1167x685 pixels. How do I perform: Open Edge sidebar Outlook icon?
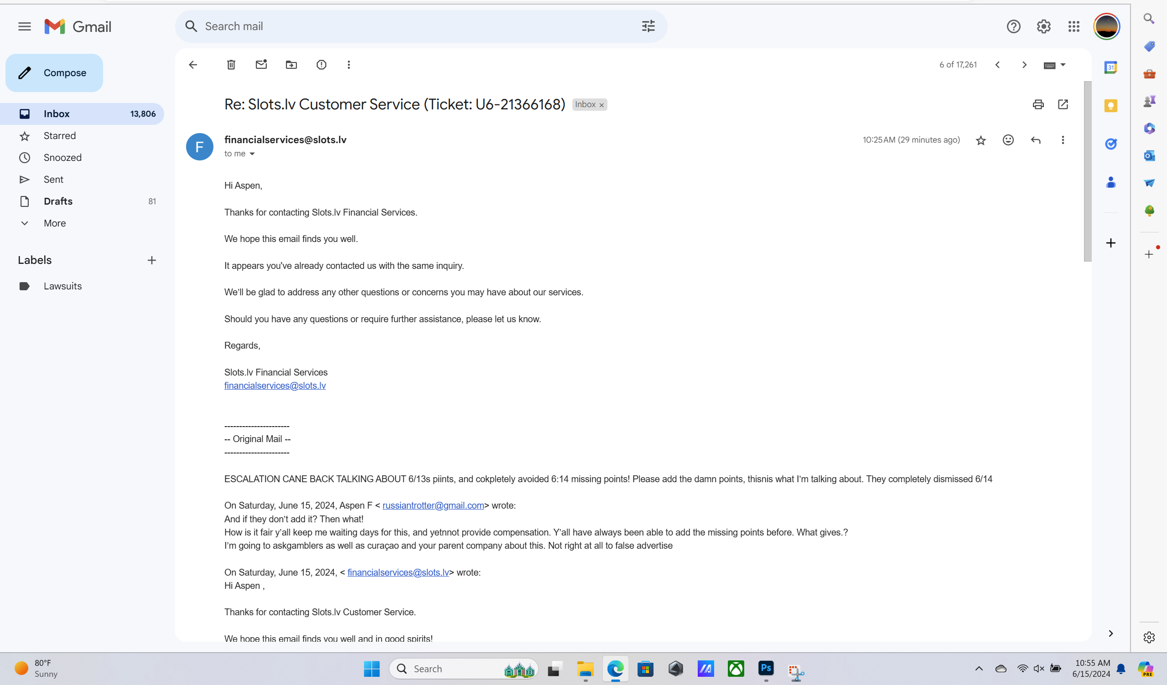point(1148,155)
